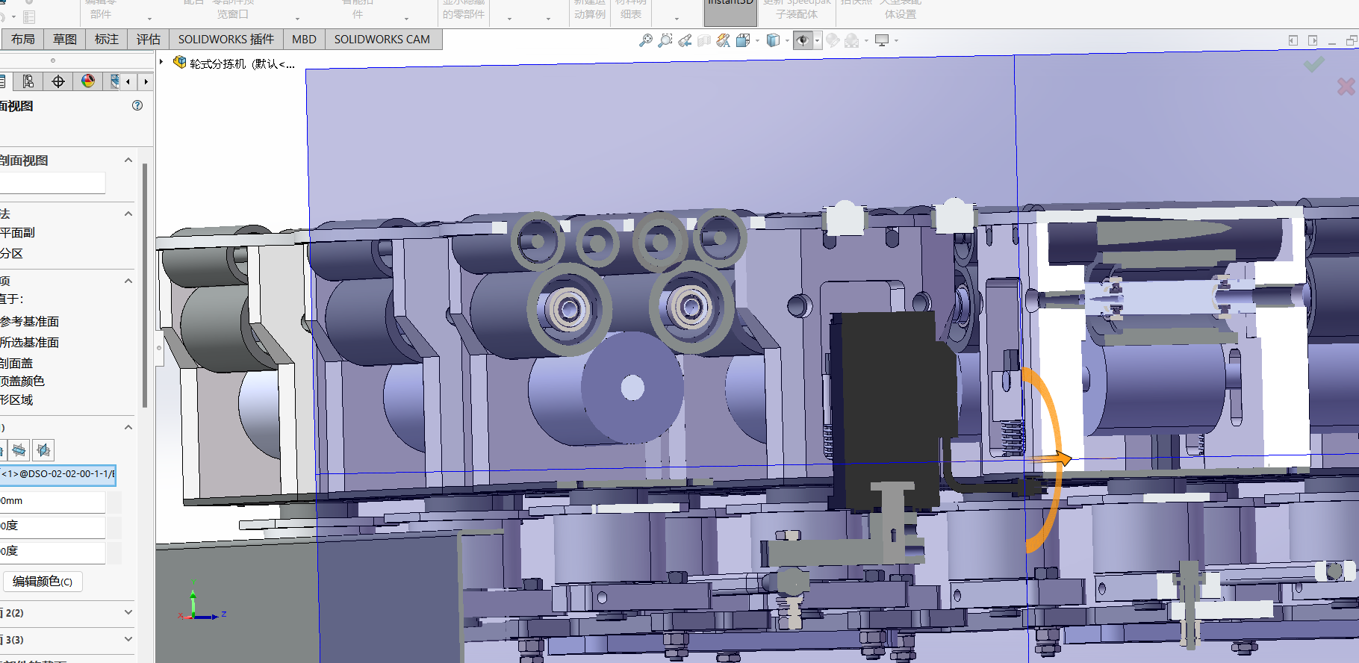
Task: Click the green checkmark to confirm section
Action: click(x=1314, y=65)
